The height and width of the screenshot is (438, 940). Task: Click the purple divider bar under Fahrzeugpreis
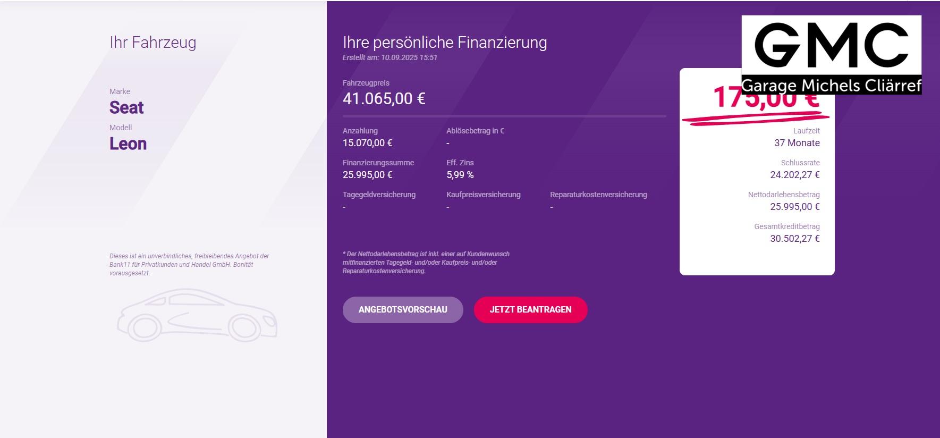pos(504,116)
